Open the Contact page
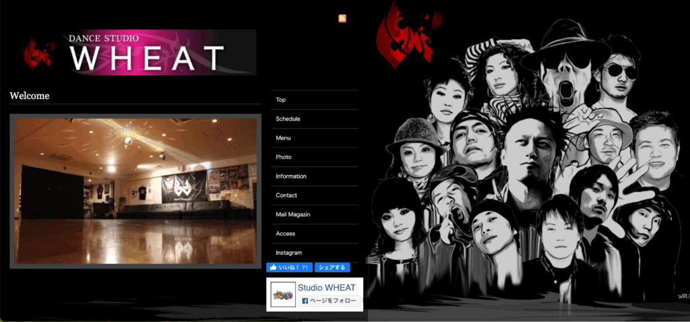Screen dimensions: 690x322 (286, 195)
